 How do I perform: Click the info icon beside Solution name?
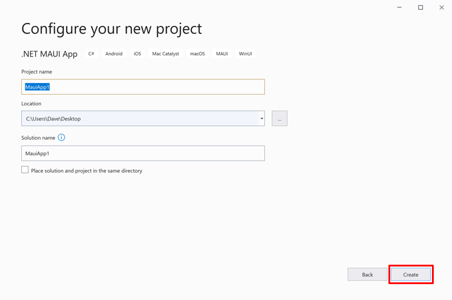pyautogui.click(x=61, y=138)
